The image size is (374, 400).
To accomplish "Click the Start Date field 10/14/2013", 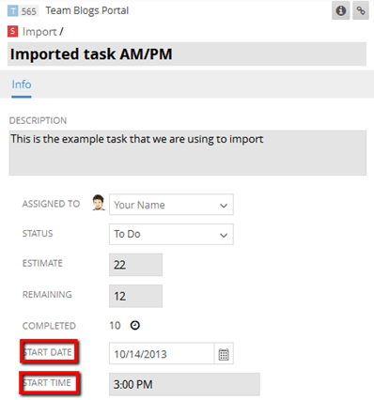I will [162, 354].
